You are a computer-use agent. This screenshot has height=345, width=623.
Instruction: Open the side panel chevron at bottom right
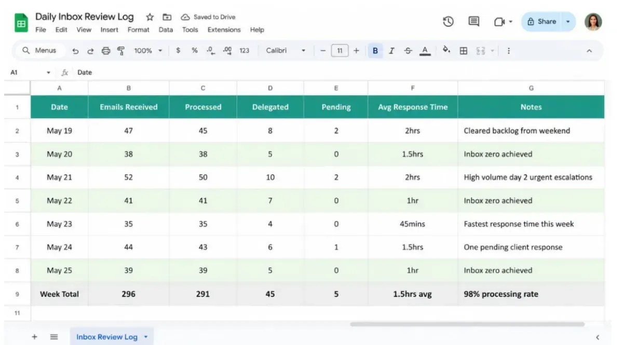click(598, 337)
